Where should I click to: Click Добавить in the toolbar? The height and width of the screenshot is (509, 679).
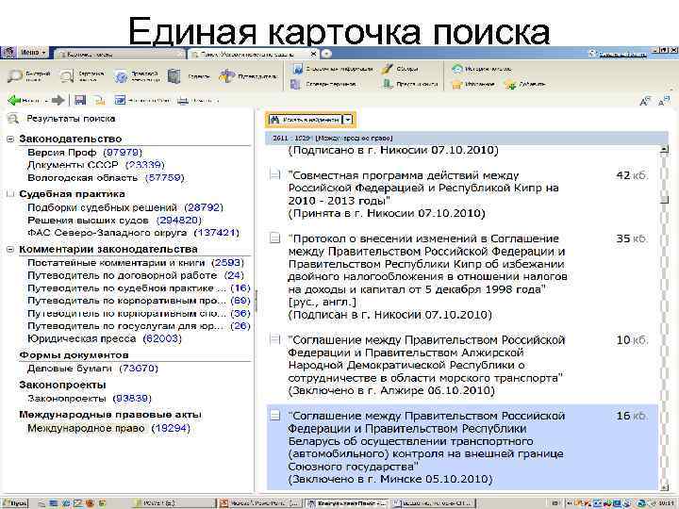(525, 84)
